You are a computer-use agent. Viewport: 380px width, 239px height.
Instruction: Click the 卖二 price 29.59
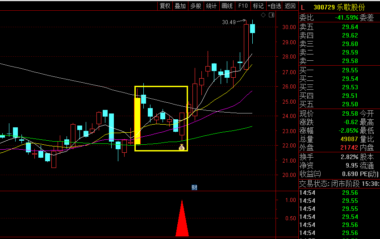[x=350, y=52]
